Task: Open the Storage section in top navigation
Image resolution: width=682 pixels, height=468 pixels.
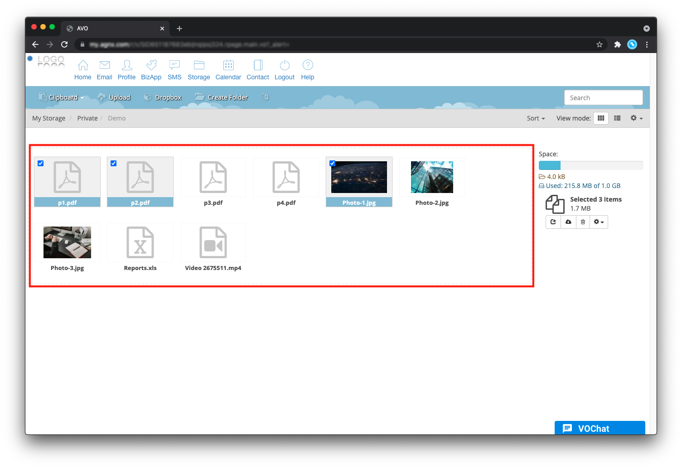Action: point(198,70)
